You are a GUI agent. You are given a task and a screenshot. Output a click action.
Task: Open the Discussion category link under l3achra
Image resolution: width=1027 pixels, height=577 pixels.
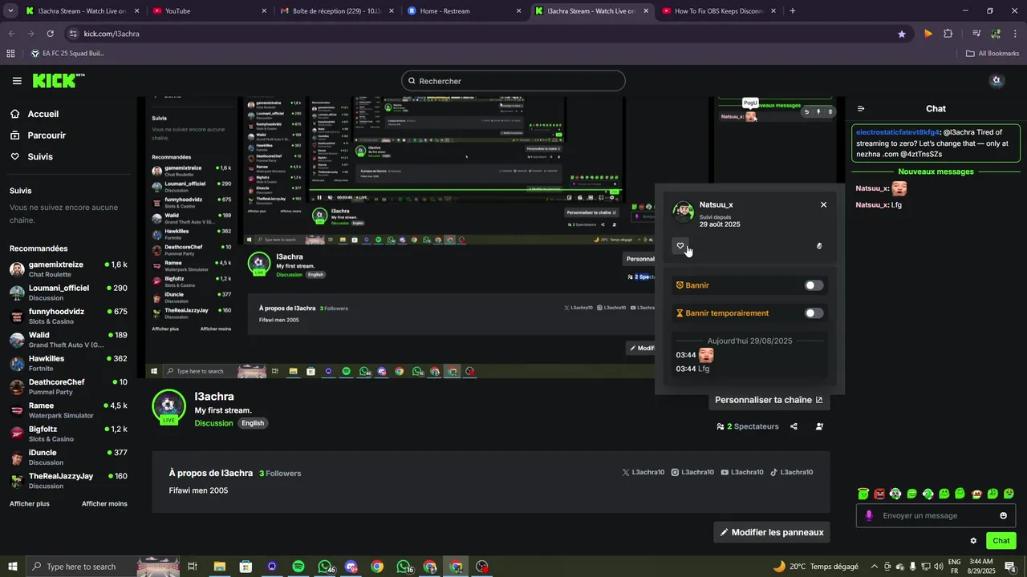coord(213,423)
